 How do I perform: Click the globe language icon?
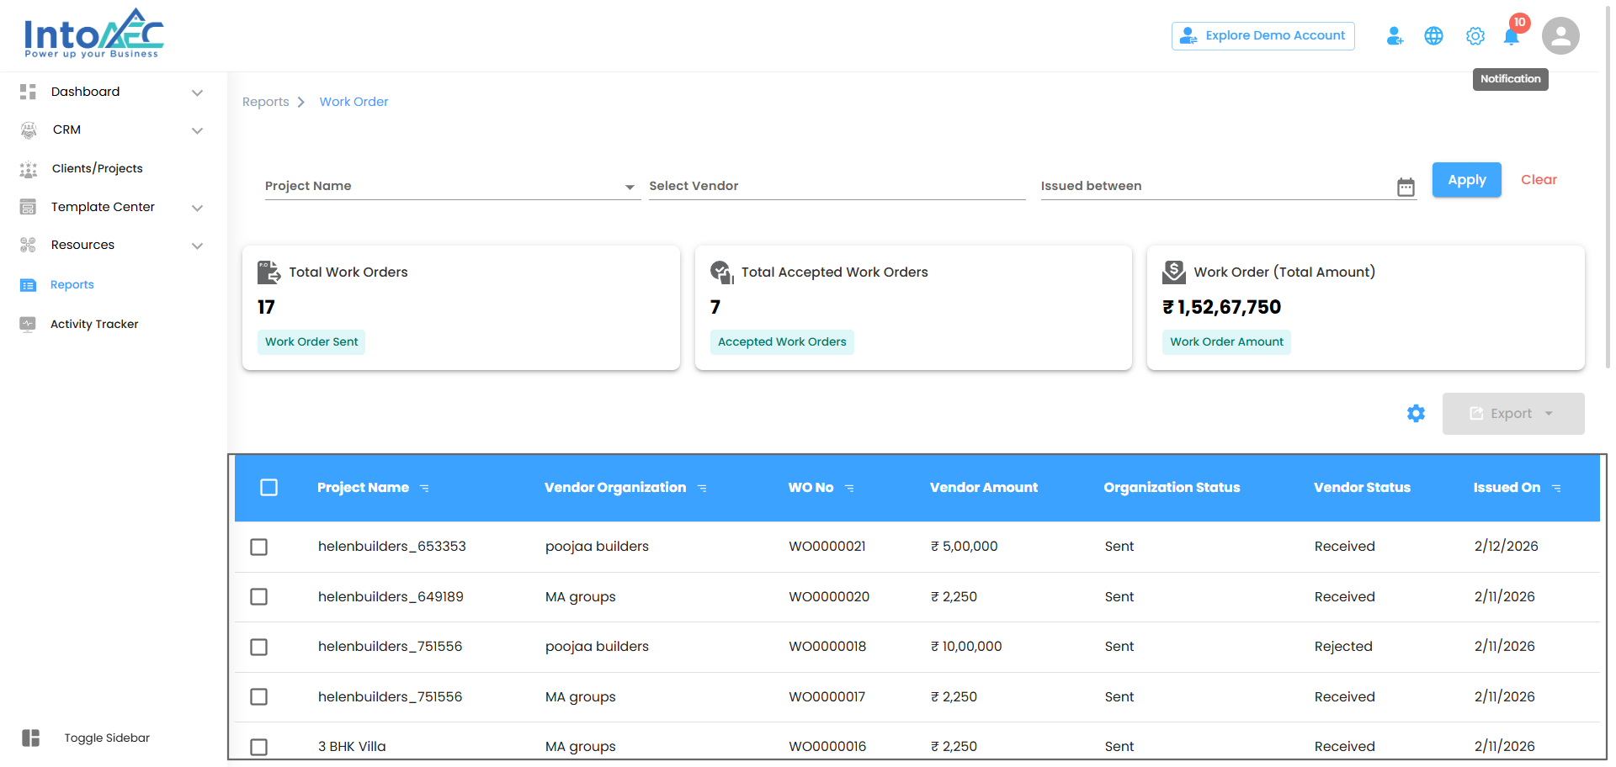point(1433,36)
